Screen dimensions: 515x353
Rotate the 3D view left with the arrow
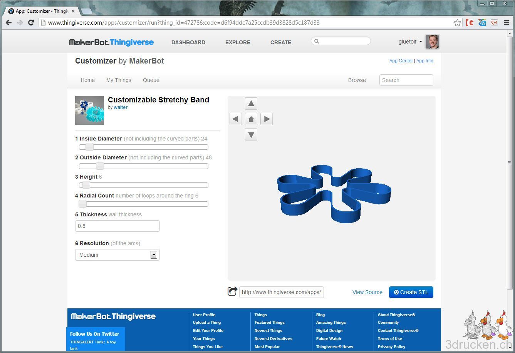tap(236, 119)
